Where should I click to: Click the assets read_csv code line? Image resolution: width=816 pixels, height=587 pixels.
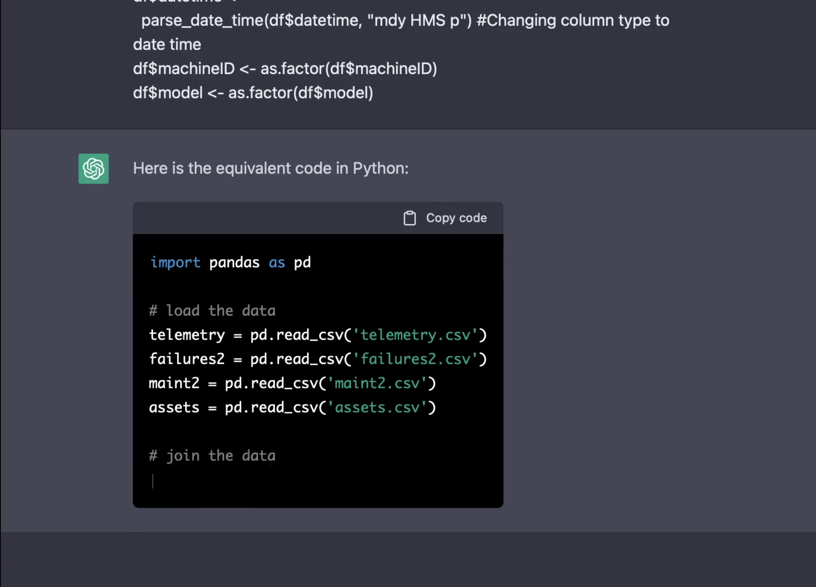[x=292, y=407]
